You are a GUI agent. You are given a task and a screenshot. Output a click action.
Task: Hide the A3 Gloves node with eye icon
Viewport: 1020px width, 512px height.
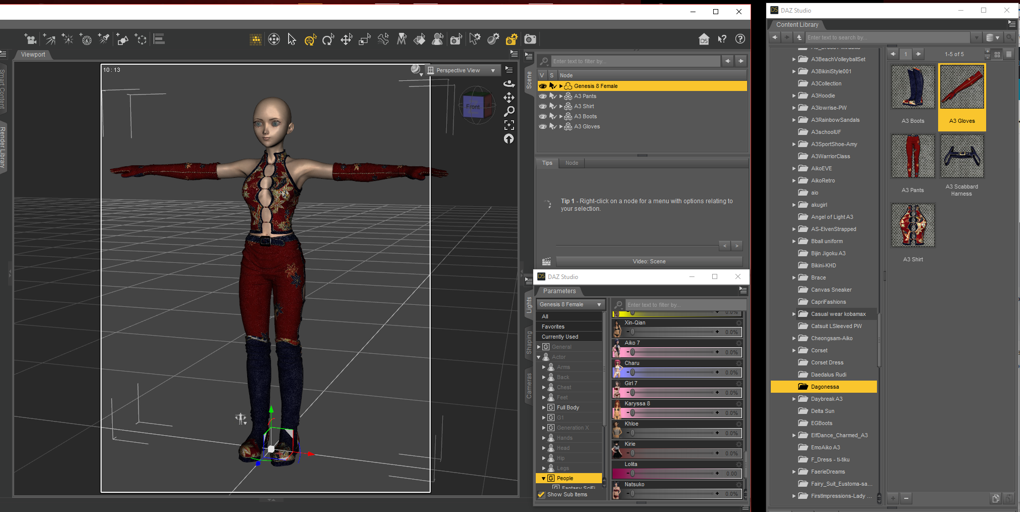(x=543, y=126)
